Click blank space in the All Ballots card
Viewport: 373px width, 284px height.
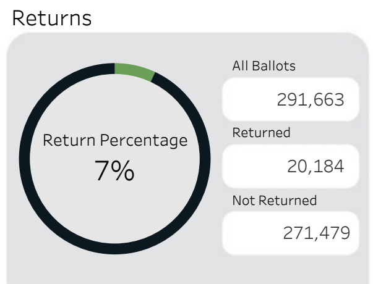pyautogui.click(x=247, y=99)
